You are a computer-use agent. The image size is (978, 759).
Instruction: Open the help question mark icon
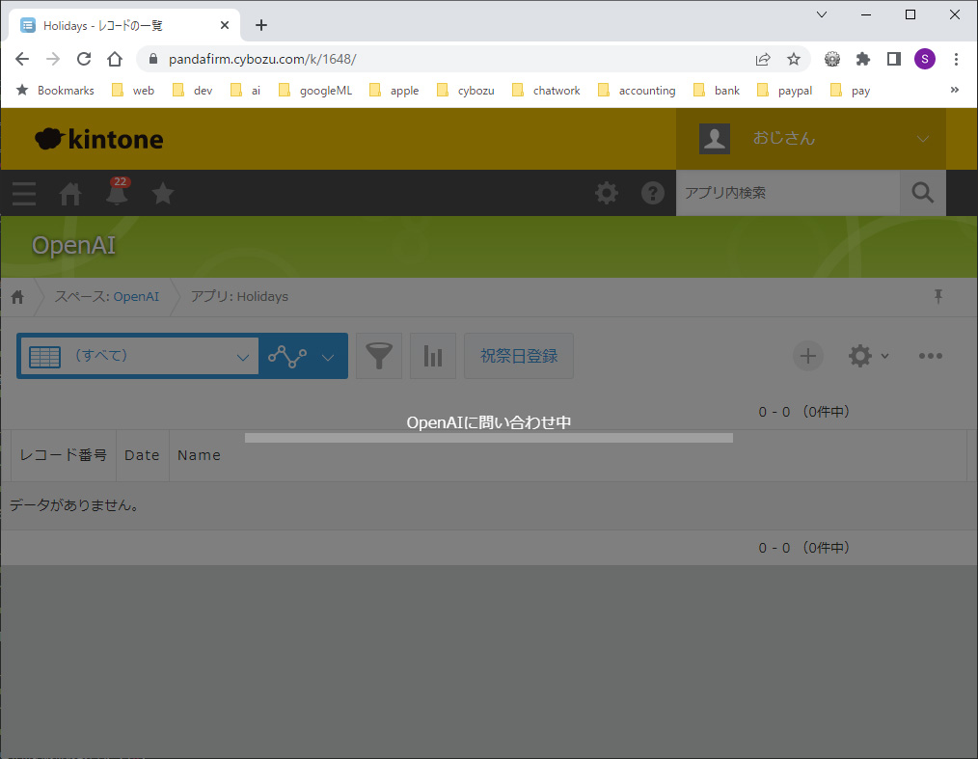(652, 193)
